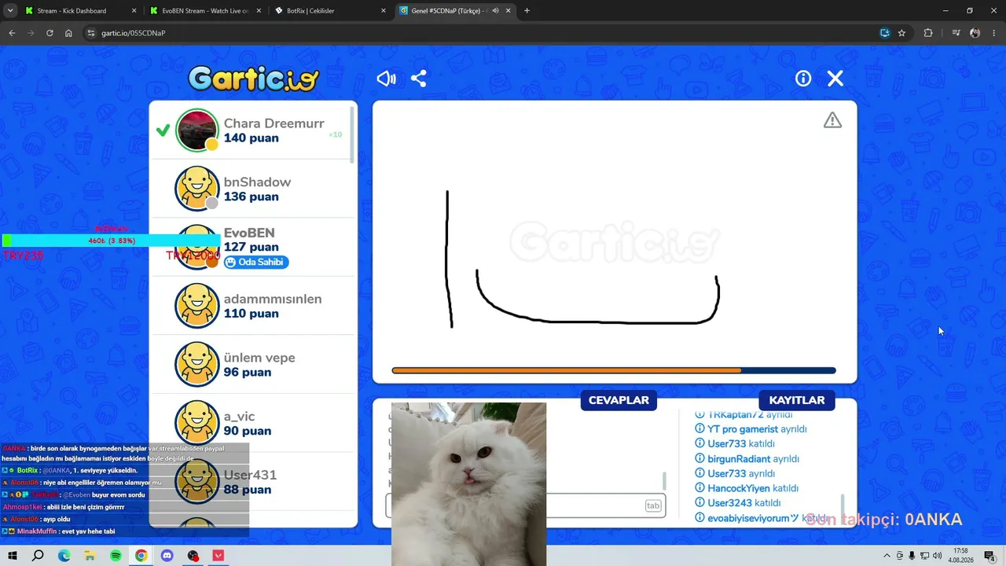The width and height of the screenshot is (1006, 566).
Task: Show hidden system tray icons
Action: (887, 556)
